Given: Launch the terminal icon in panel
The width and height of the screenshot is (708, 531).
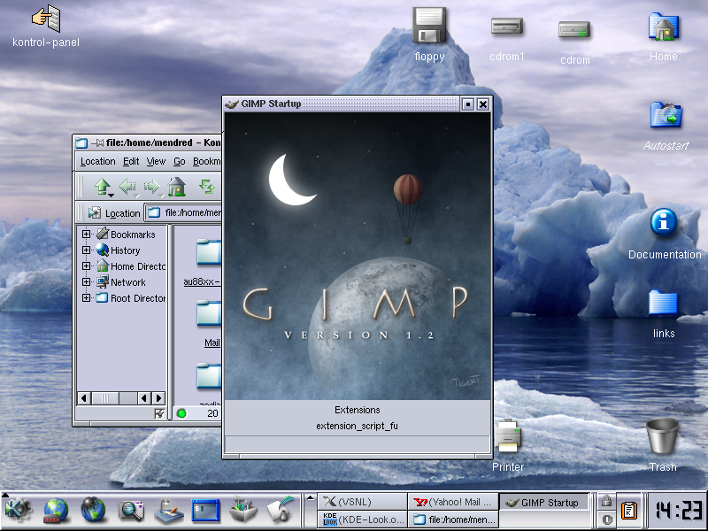Looking at the screenshot, I should 205,511.
